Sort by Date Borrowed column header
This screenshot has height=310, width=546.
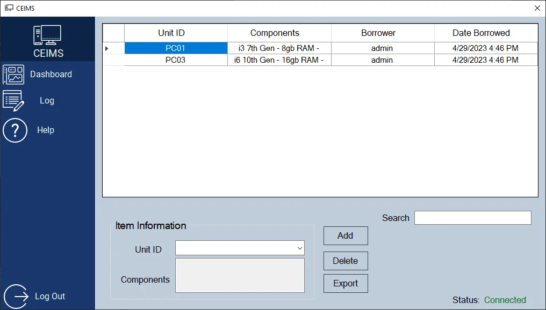click(486, 33)
